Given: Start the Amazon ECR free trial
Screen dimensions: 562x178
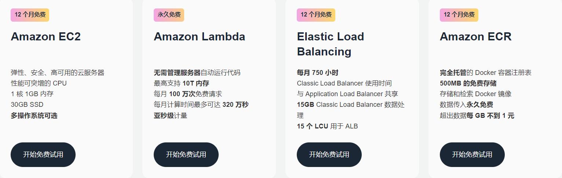Looking at the screenshot, I should (x=472, y=155).
